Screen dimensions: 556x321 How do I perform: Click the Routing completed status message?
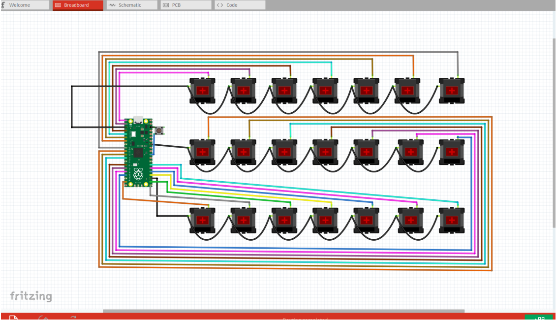pyautogui.click(x=305, y=319)
